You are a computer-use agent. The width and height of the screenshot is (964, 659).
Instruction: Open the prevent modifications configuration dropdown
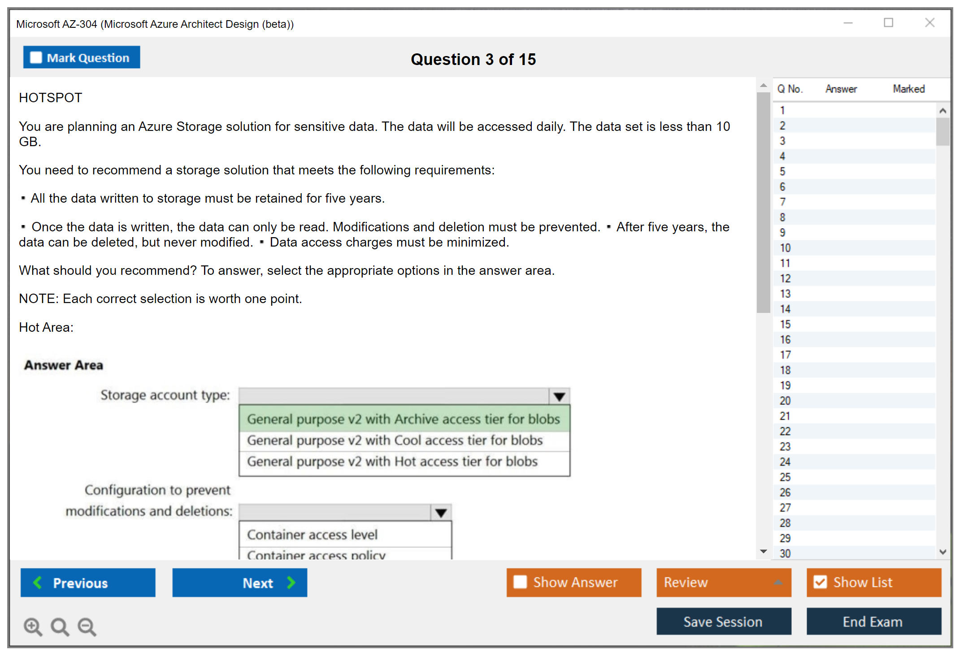coord(441,512)
